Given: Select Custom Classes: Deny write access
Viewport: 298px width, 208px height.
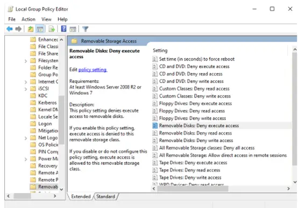Looking at the screenshot, I should 195,96.
